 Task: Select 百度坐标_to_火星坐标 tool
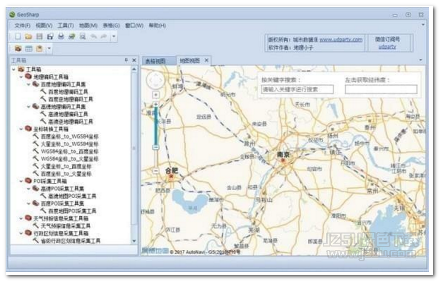click(66, 174)
